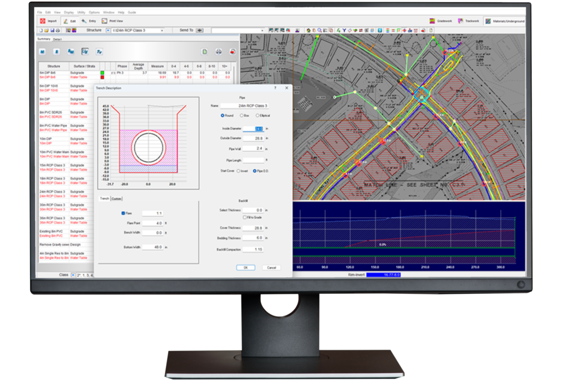Click the Pipe Length input field
The width and height of the screenshot is (561, 381).
255,160
